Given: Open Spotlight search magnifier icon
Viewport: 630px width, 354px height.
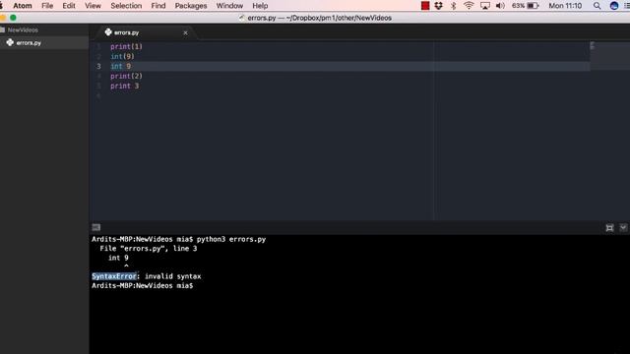Looking at the screenshot, I should [598, 6].
